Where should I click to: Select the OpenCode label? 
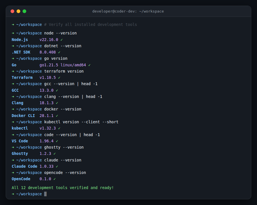click(21, 179)
